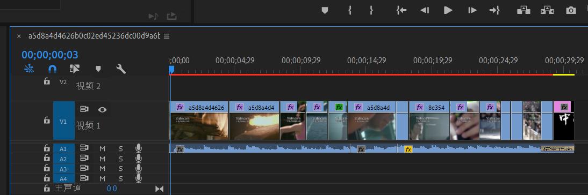Image resolution: width=588 pixels, height=195 pixels.
Task: Click the Lift button
Action: [524, 11]
